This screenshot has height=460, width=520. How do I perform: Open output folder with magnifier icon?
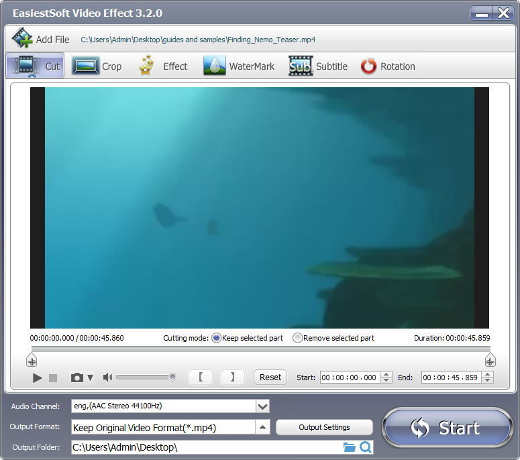[366, 447]
